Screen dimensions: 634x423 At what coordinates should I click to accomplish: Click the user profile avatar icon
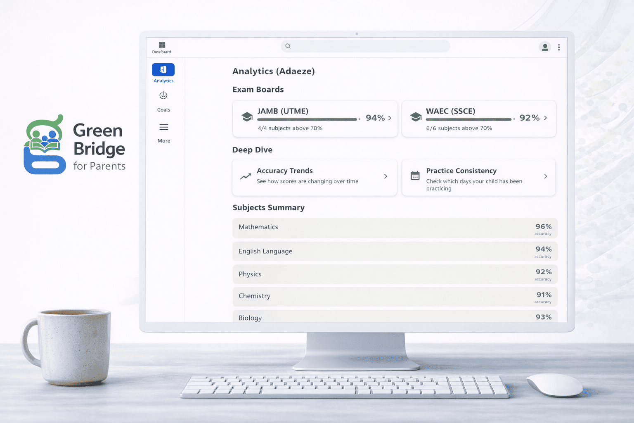[x=545, y=47]
